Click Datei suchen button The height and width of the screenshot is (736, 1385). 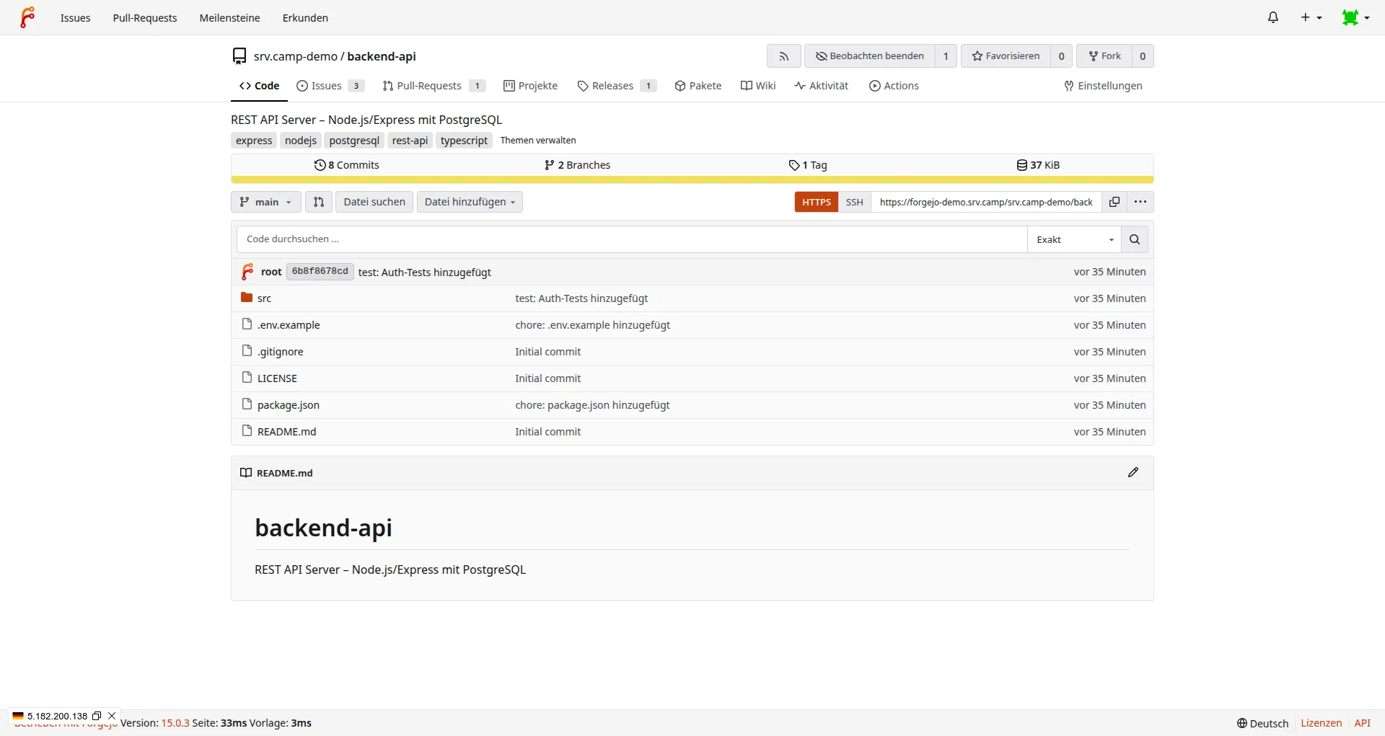[374, 202]
